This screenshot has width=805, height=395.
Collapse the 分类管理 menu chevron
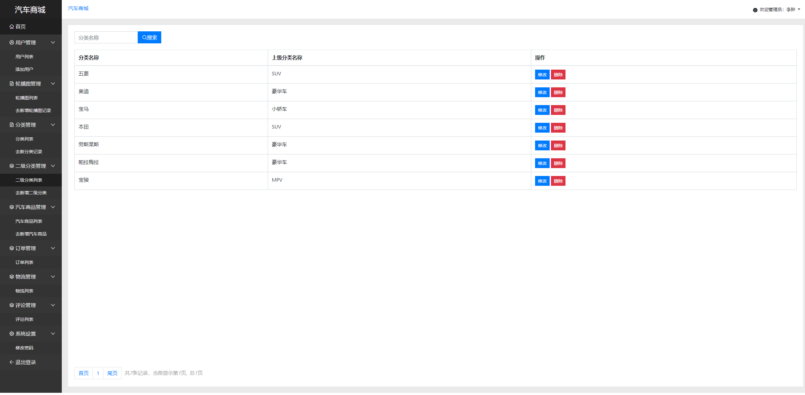coord(53,125)
